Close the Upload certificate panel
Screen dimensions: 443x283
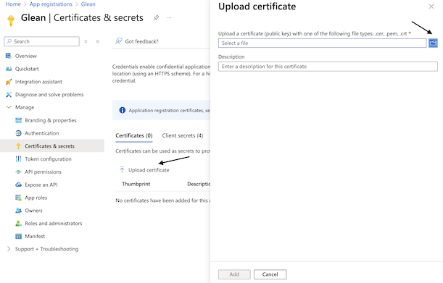coord(431,7)
